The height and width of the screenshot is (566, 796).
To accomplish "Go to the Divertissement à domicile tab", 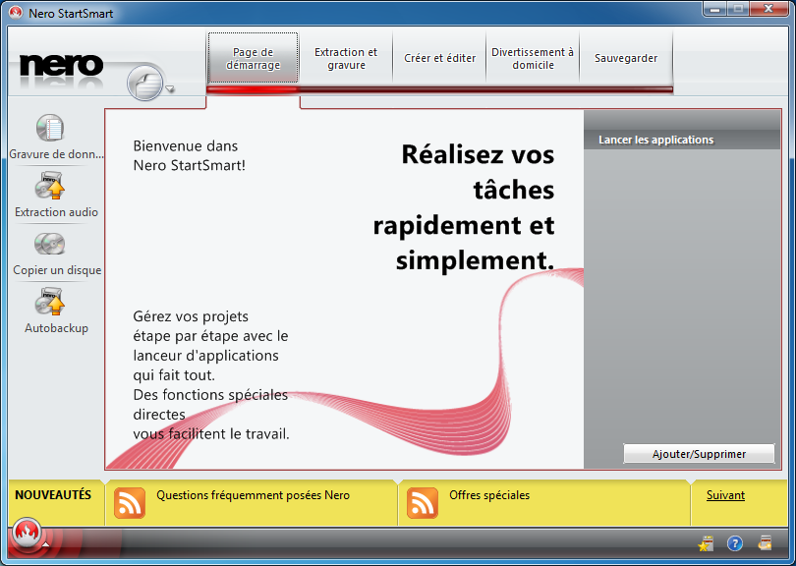I will coord(533,59).
